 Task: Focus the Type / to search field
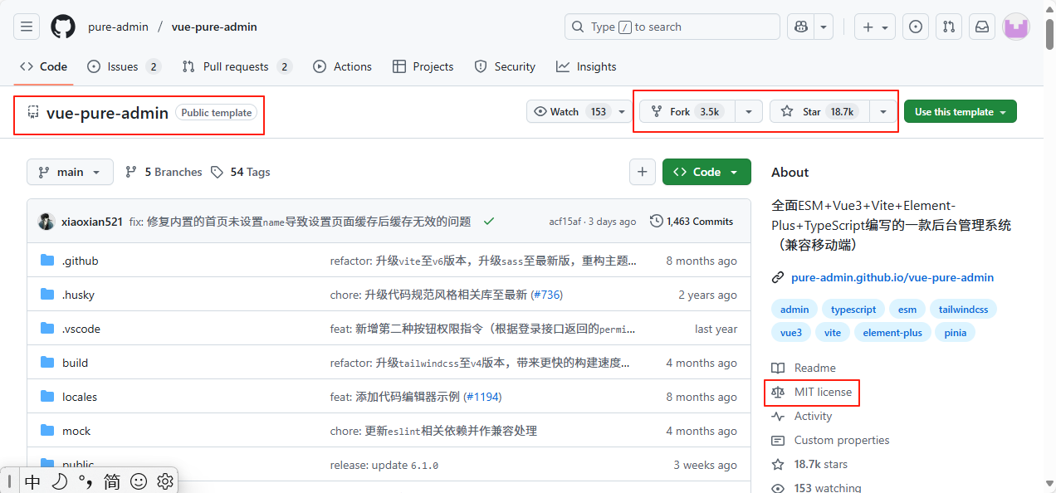[672, 27]
